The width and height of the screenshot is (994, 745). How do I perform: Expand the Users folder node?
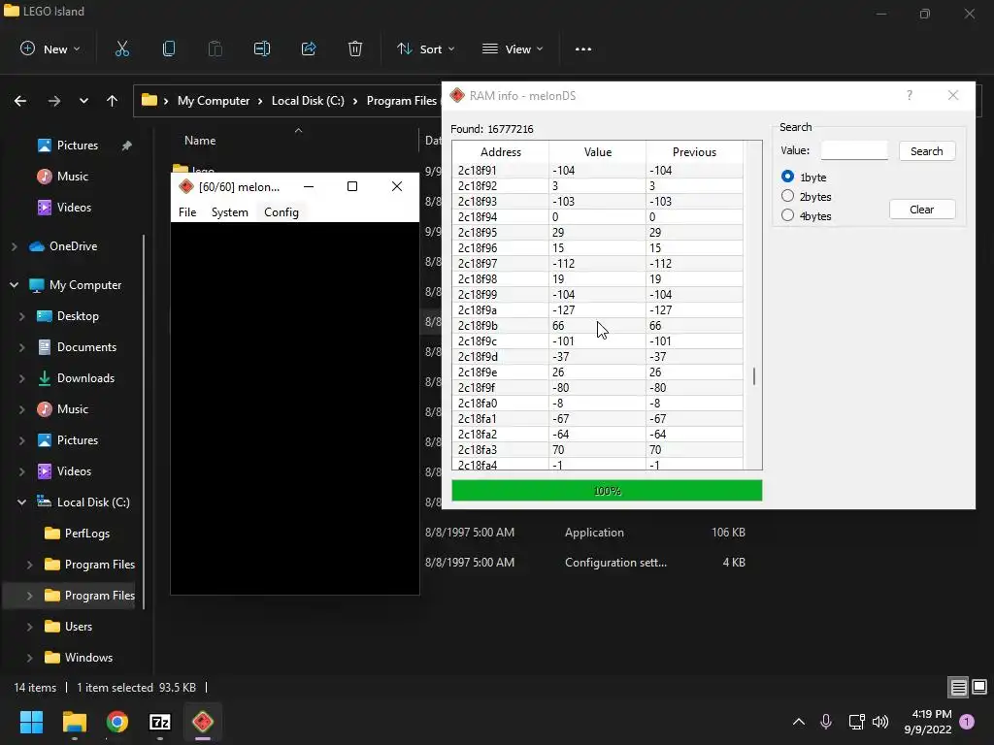(x=29, y=627)
